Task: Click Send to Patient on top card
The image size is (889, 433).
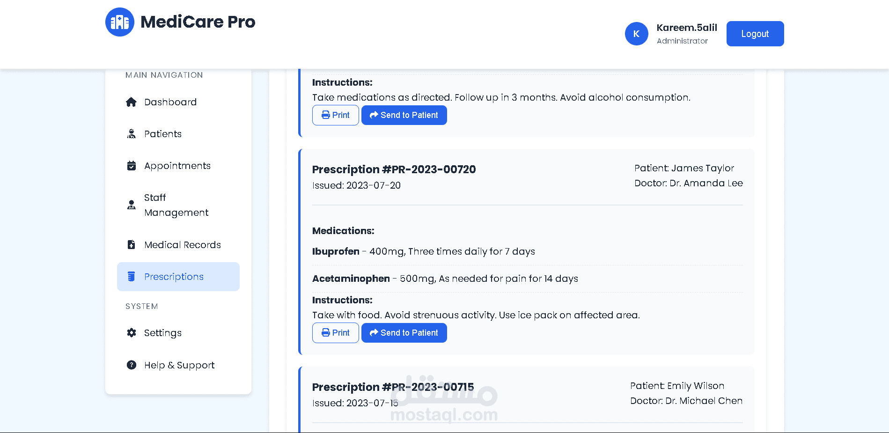Action: (404, 115)
